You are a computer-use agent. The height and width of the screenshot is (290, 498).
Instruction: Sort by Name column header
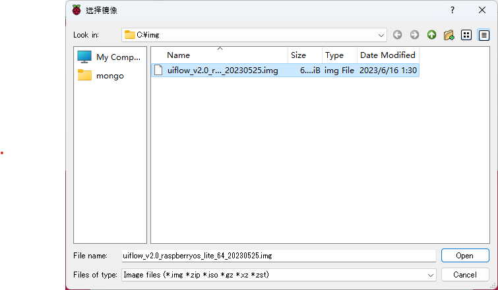coord(220,55)
